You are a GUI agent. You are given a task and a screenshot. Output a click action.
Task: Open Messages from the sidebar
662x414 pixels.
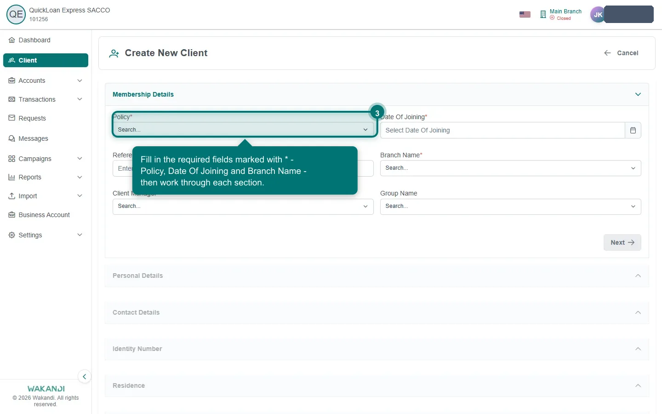pos(46,138)
